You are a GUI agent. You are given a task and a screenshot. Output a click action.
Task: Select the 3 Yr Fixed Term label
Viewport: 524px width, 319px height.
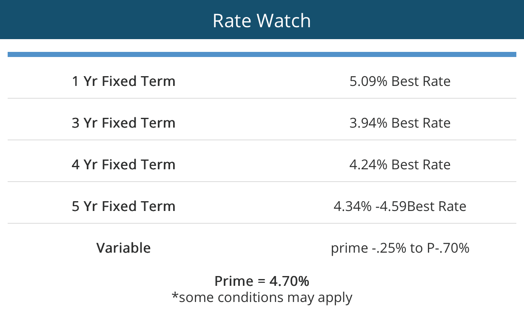123,123
